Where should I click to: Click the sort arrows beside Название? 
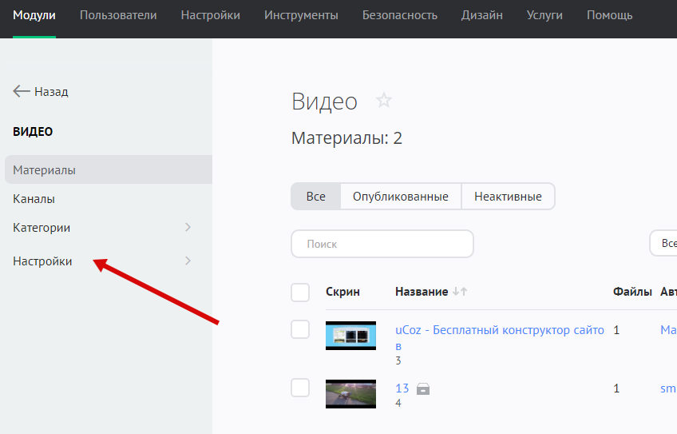click(460, 293)
